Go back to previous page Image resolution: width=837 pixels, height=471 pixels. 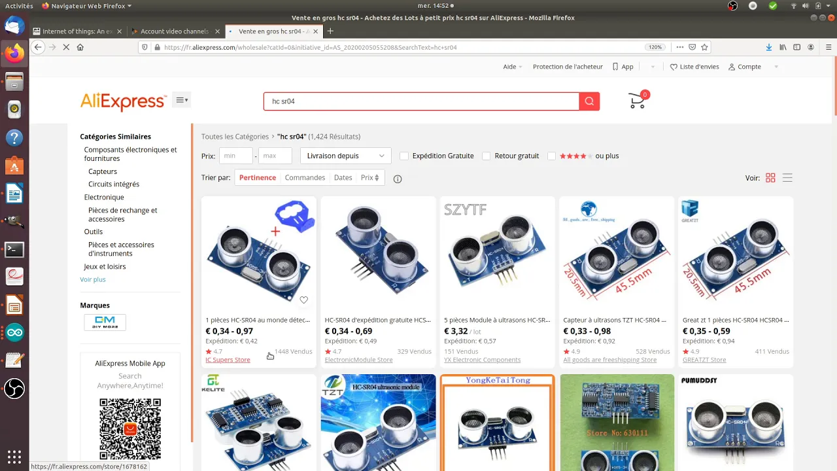pos(38,47)
